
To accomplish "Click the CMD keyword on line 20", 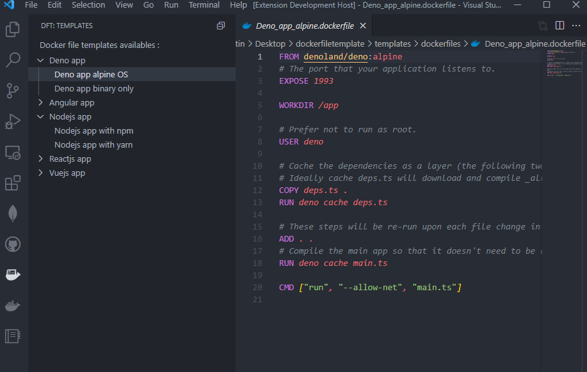I will click(x=286, y=287).
